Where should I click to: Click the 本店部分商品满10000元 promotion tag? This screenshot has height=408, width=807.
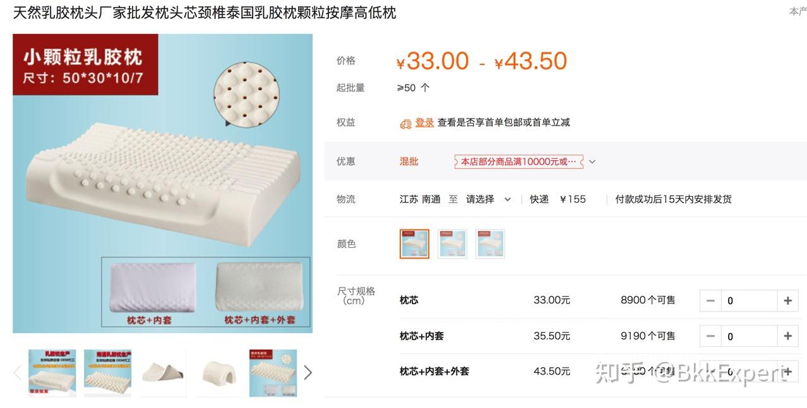click(518, 161)
